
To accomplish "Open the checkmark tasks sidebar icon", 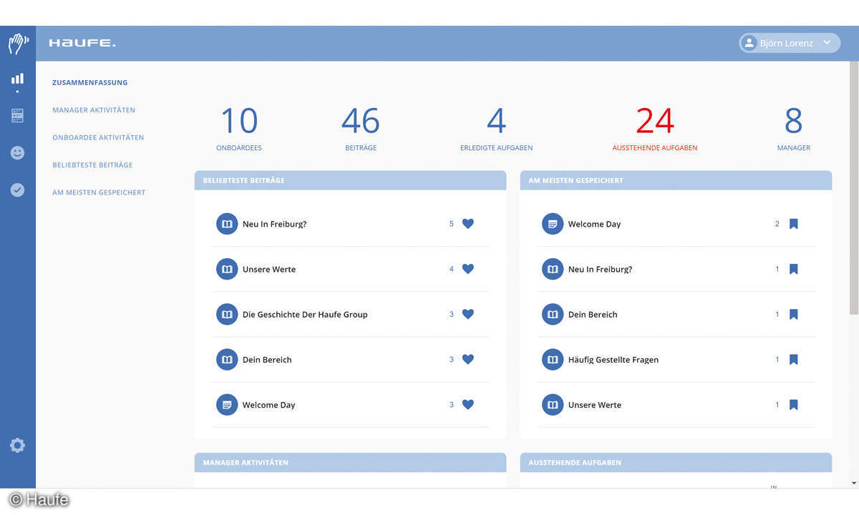I will 17,190.
